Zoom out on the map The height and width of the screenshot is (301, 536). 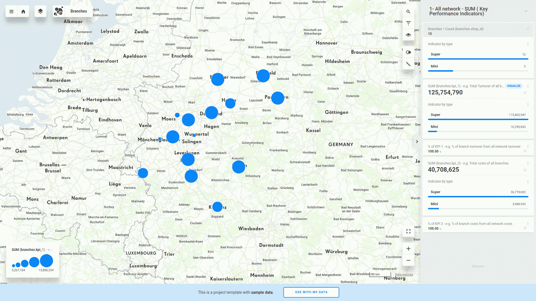(x=408, y=260)
